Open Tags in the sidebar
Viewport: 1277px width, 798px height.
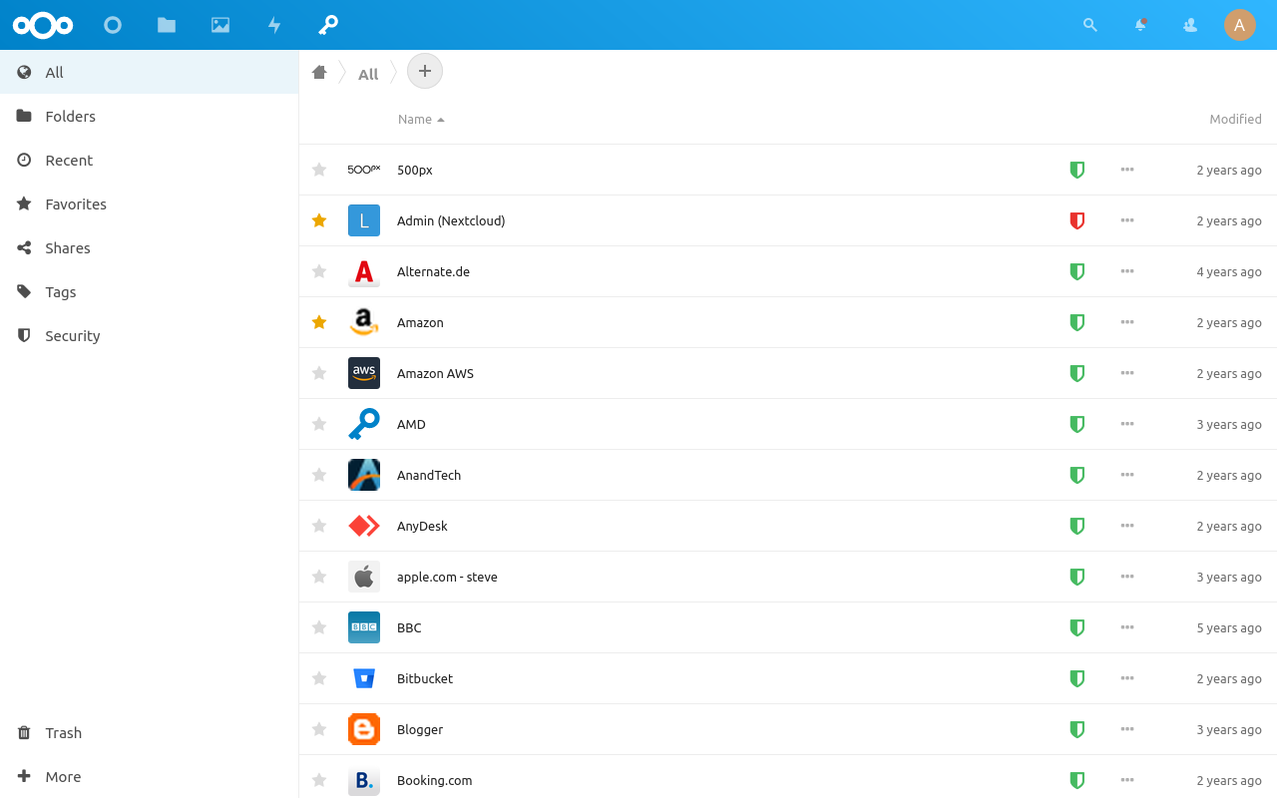coord(150,291)
